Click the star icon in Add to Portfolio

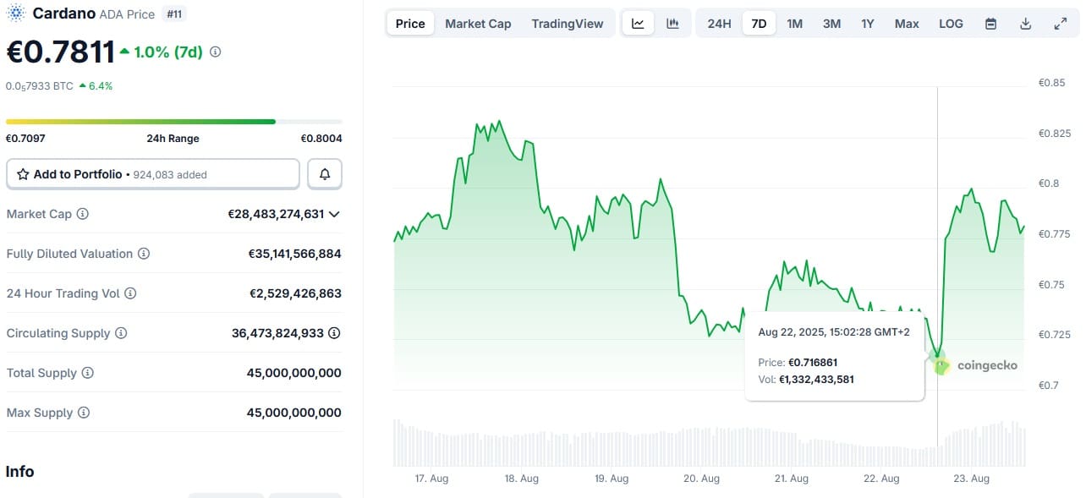point(23,174)
